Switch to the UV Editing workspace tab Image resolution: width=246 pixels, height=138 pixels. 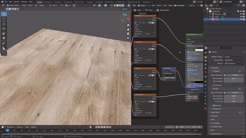coord(68,2)
